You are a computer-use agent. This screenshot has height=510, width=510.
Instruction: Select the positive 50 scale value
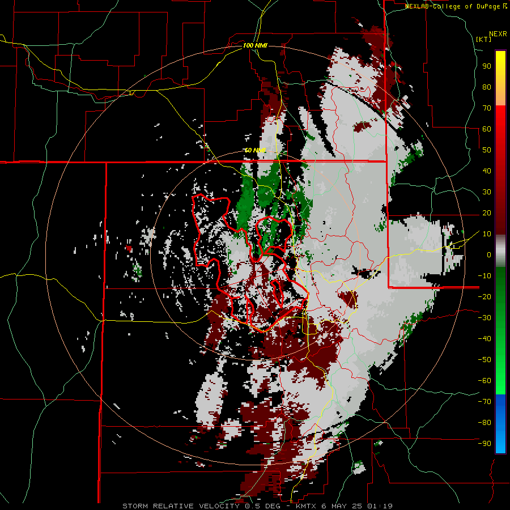[x=487, y=150]
